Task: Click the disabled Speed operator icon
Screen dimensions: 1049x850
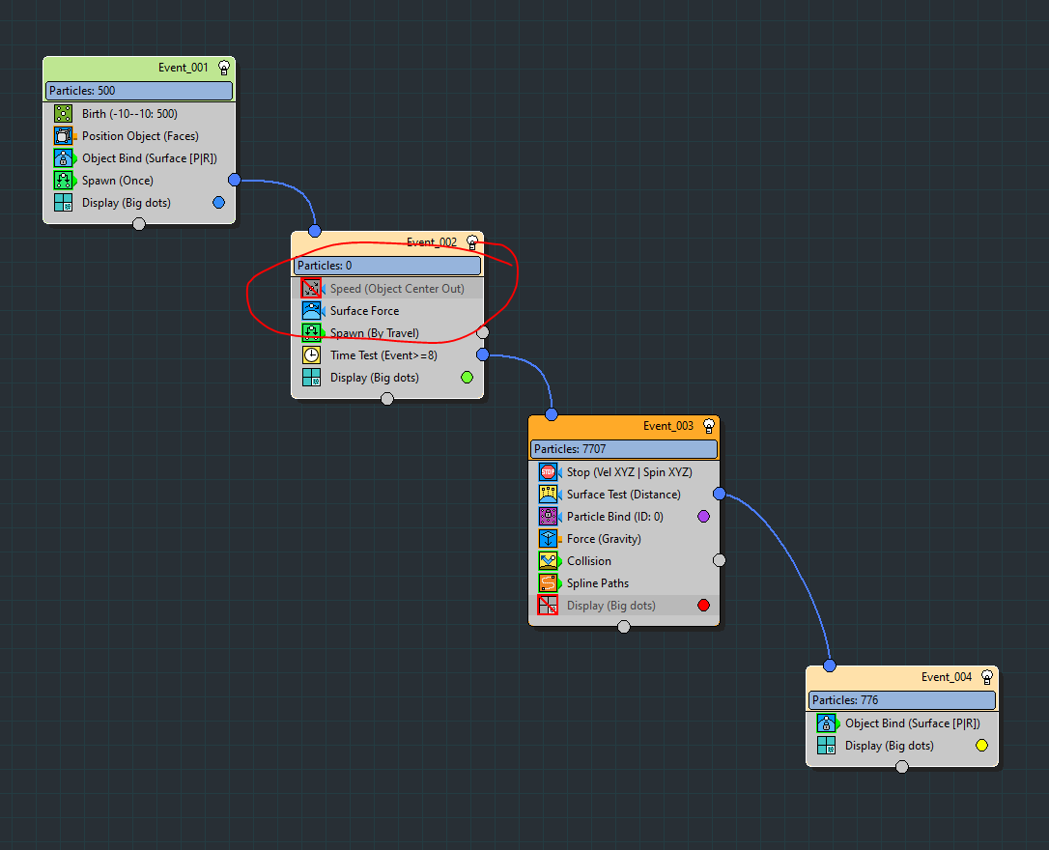Action: click(x=311, y=289)
